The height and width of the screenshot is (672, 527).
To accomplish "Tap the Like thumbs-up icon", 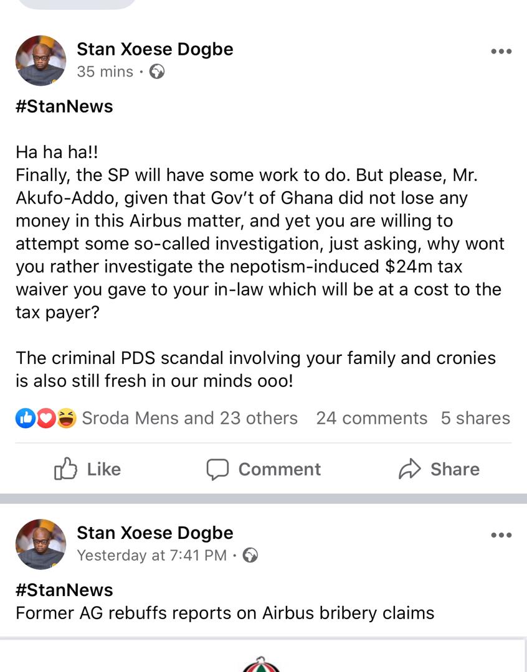I will pos(65,469).
